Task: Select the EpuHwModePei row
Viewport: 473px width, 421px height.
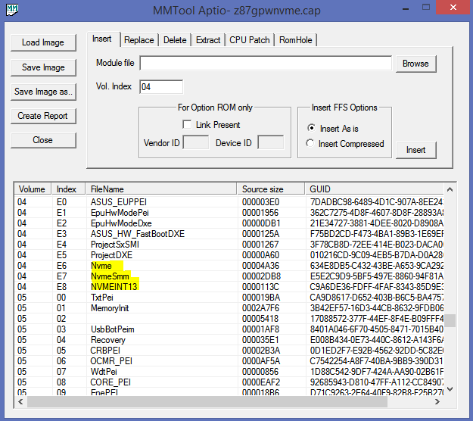Action: point(229,213)
